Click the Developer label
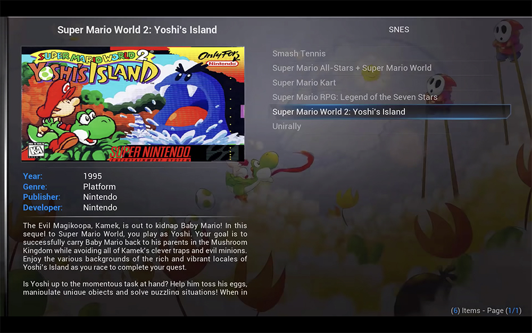This screenshot has width=532, height=333. tap(43, 208)
